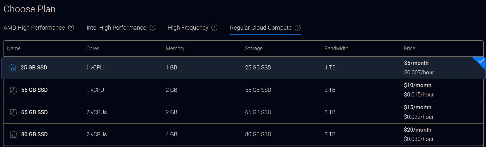Click the Price column header
Screen dimensions: 486x147
click(409, 49)
